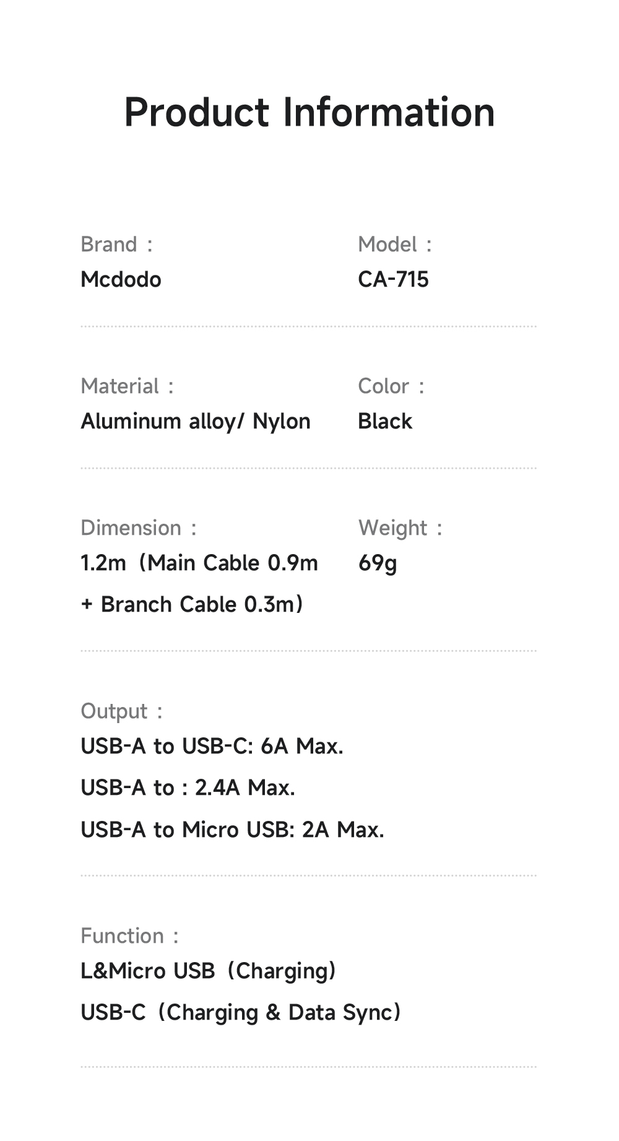Click the Product Information heading
The image size is (619, 1141).
coord(309,113)
